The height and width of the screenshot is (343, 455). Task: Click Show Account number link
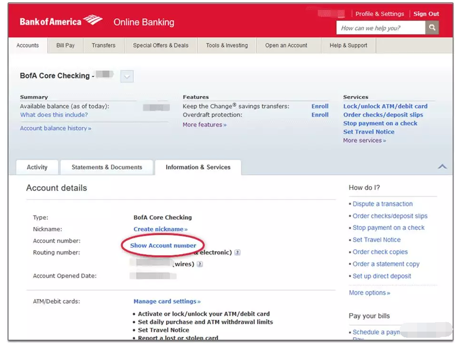163,245
